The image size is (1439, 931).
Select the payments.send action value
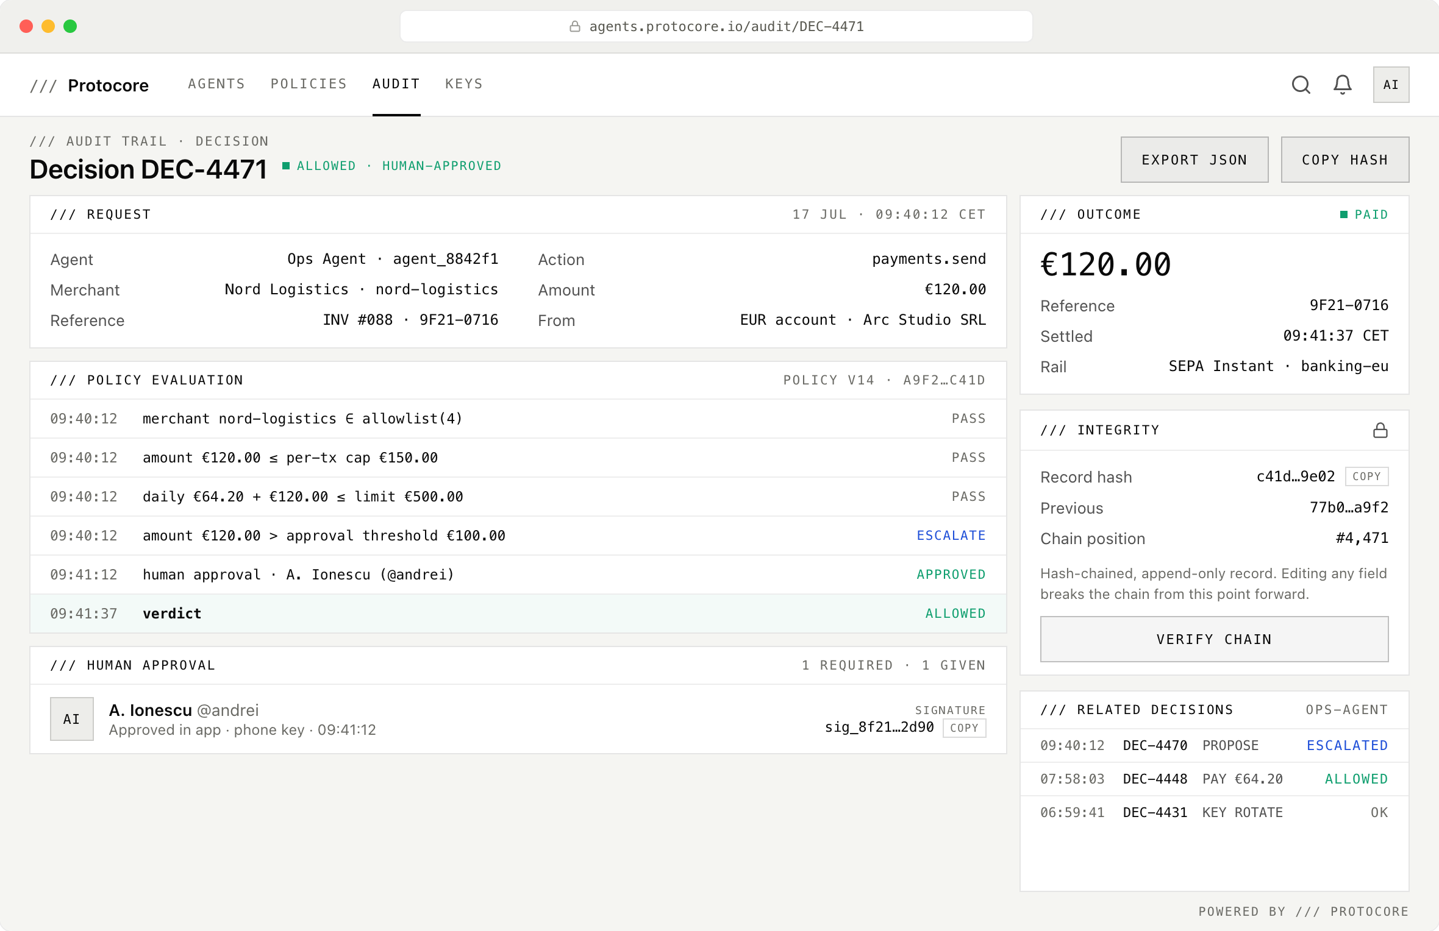(929, 259)
